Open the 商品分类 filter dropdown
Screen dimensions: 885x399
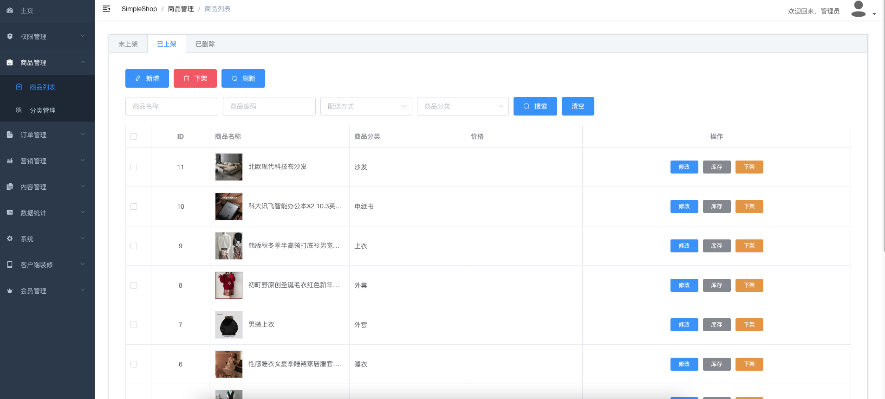coord(463,106)
